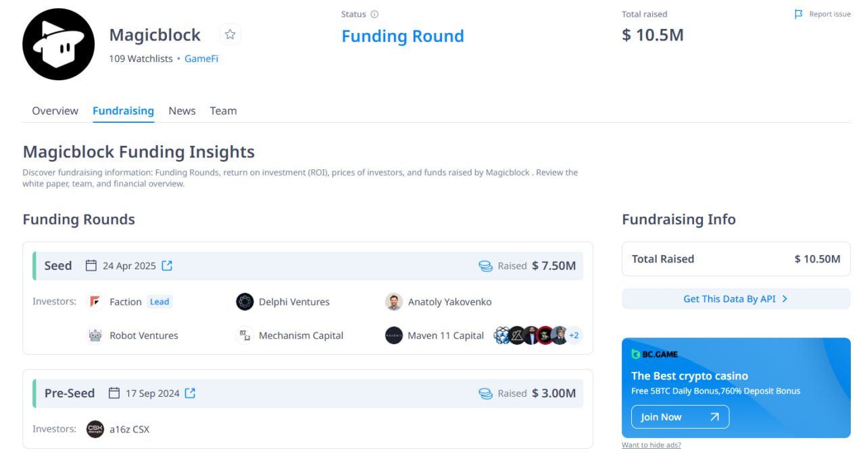The image size is (865, 467).
Task: Click the Status info icon
Action: [374, 14]
